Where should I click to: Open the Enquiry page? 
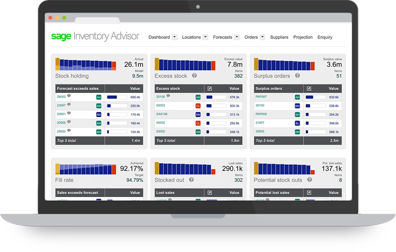point(325,37)
